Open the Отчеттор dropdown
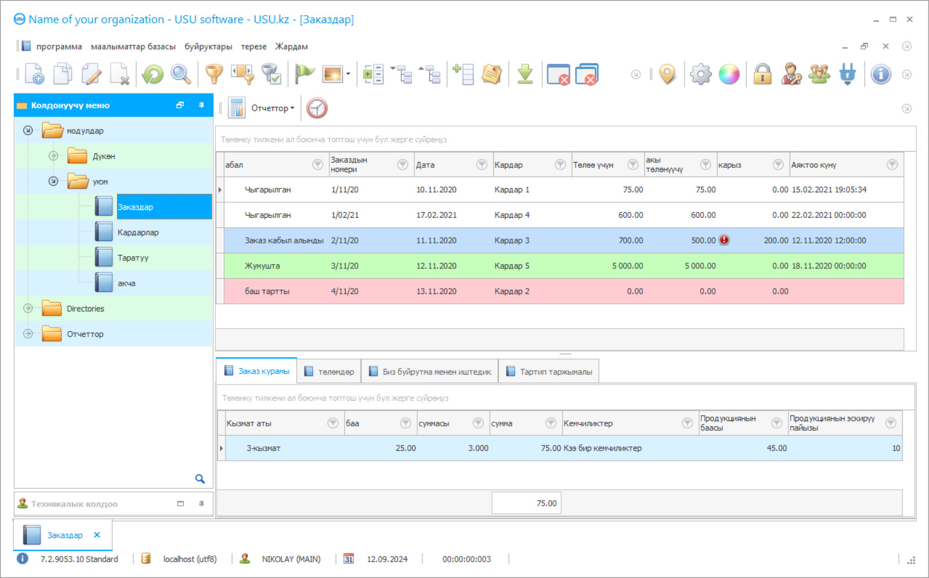929x578 pixels. 272,108
